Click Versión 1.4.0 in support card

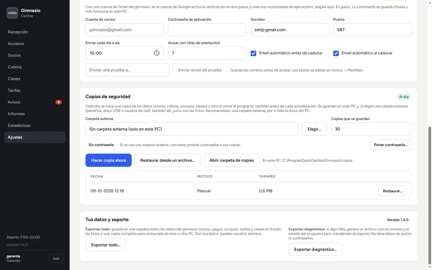pyautogui.click(x=397, y=220)
